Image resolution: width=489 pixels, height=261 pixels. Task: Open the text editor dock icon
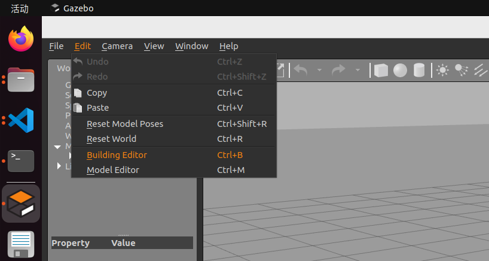[x=21, y=244]
